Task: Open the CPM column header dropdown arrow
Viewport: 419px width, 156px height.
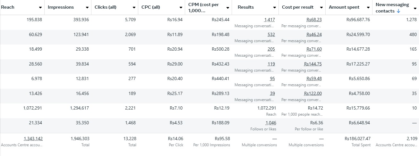Action: [228, 7]
